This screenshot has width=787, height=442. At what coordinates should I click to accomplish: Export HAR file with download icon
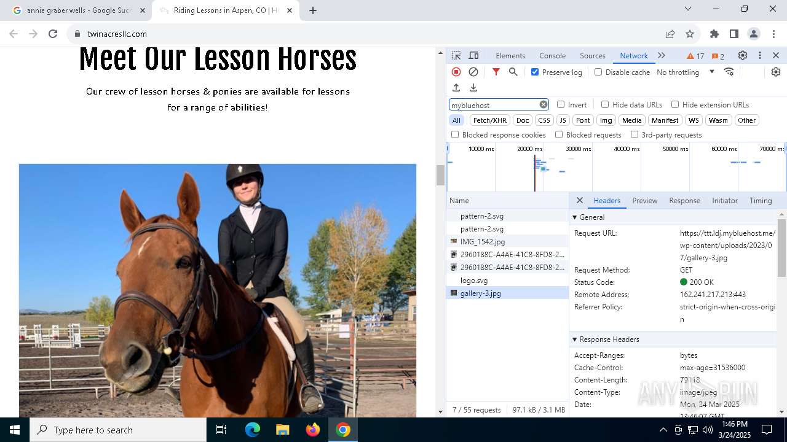(x=473, y=88)
